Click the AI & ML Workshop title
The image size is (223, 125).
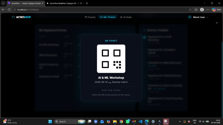[x=111, y=78]
